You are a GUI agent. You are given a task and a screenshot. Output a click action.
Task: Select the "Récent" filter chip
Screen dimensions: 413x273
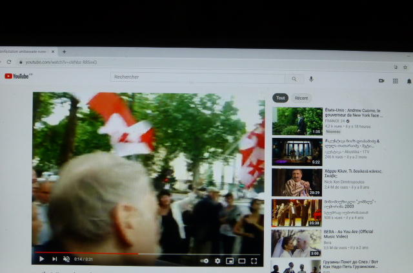coord(301,98)
